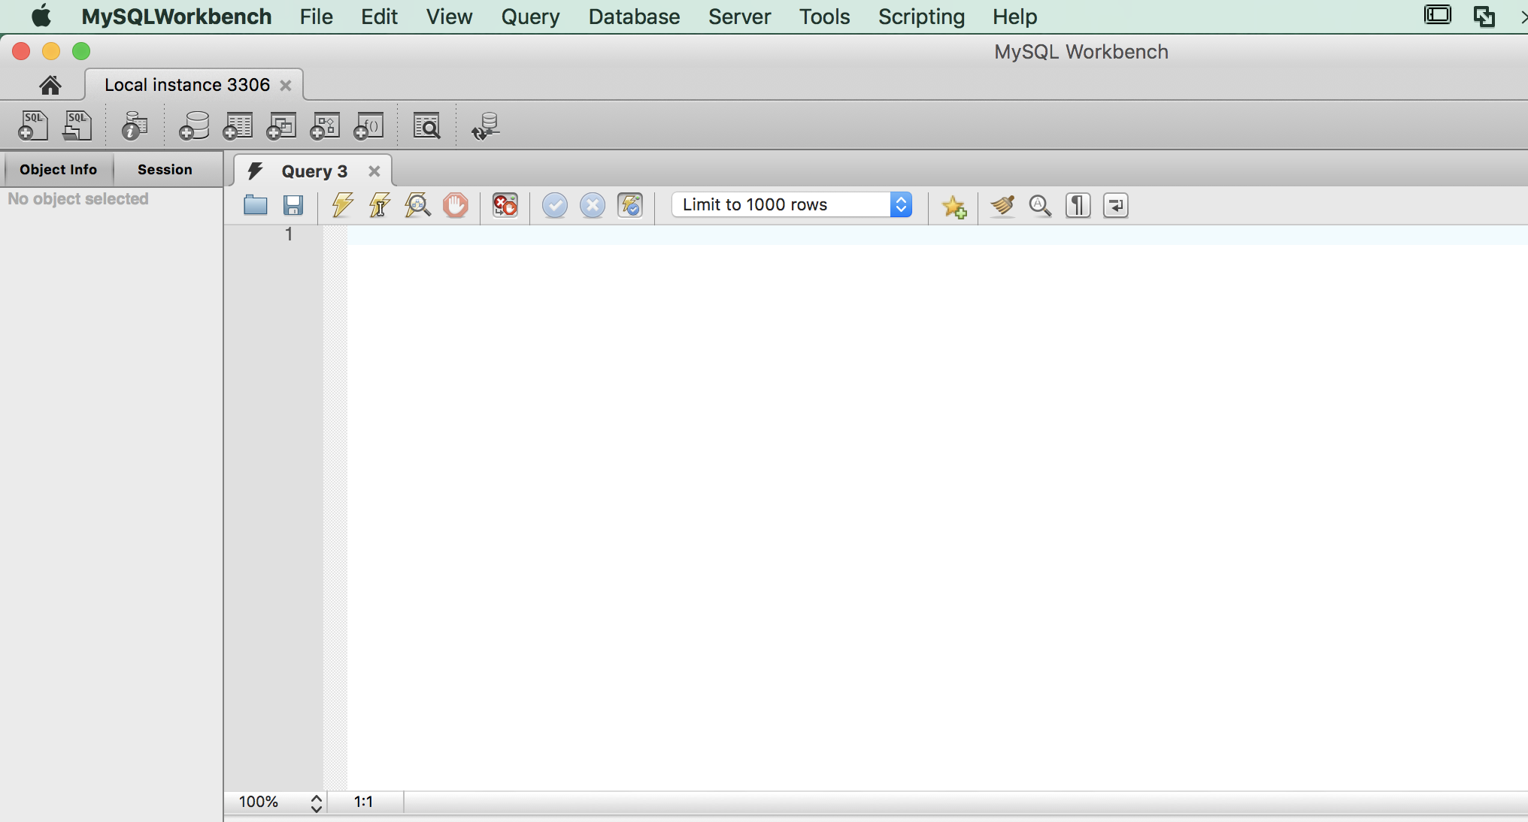
Task: Create a new table
Action: pyautogui.click(x=238, y=125)
